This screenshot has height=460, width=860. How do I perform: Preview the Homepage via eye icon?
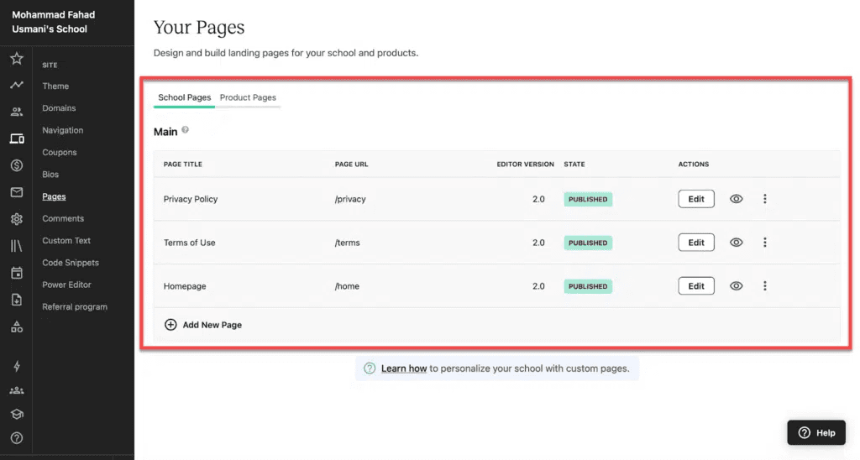pos(736,285)
